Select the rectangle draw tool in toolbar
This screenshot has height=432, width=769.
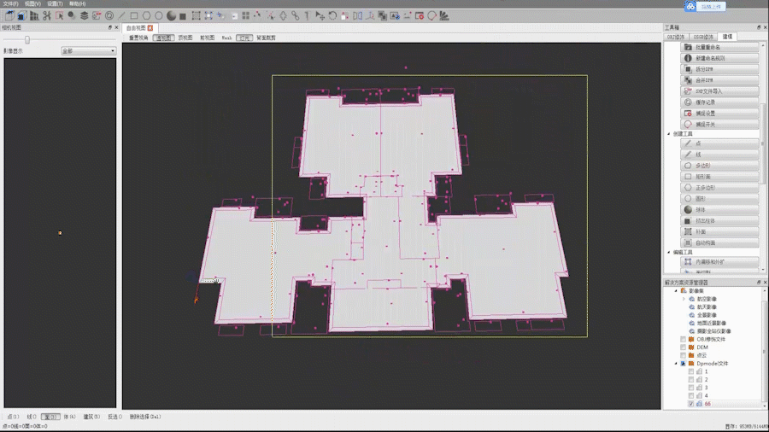tap(134, 15)
